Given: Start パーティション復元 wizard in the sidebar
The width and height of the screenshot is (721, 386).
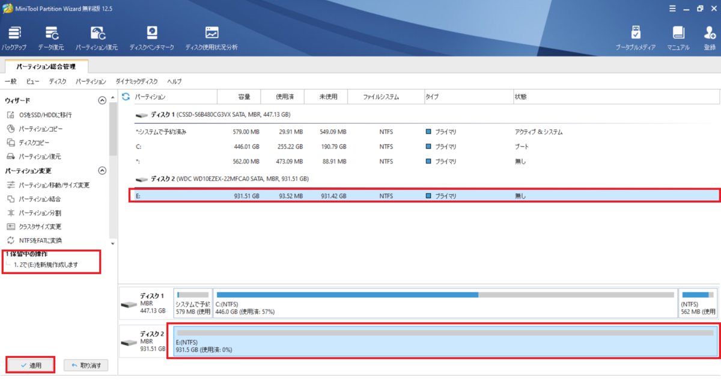Looking at the screenshot, I should pyautogui.click(x=34, y=156).
